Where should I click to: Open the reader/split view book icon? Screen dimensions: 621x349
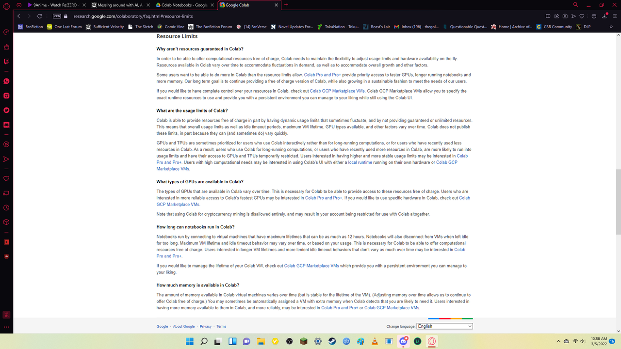[548, 16]
